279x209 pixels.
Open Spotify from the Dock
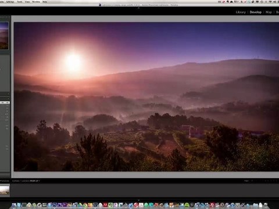[x=187, y=206]
